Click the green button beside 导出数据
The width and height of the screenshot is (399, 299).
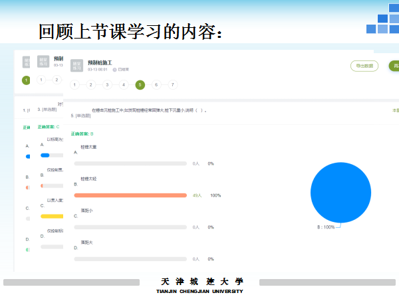[x=394, y=66]
